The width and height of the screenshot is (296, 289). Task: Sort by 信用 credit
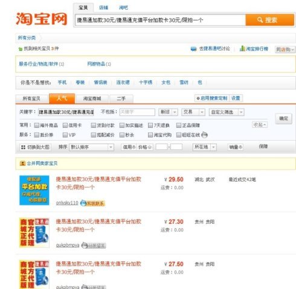coord(129,147)
